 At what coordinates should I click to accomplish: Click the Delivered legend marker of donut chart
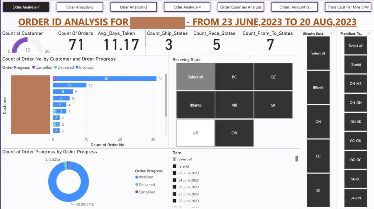[x=137, y=185]
